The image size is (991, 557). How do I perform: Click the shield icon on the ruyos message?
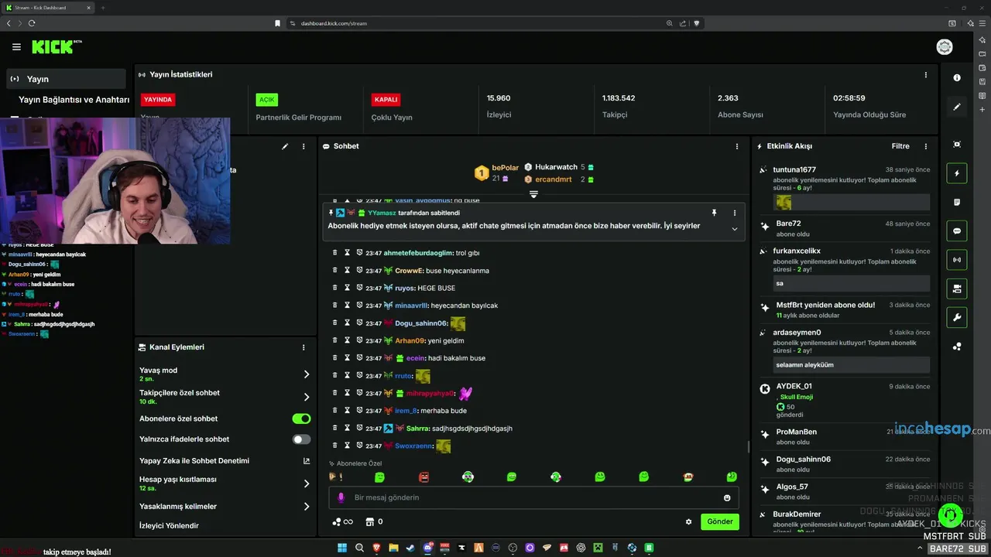pyautogui.click(x=359, y=288)
